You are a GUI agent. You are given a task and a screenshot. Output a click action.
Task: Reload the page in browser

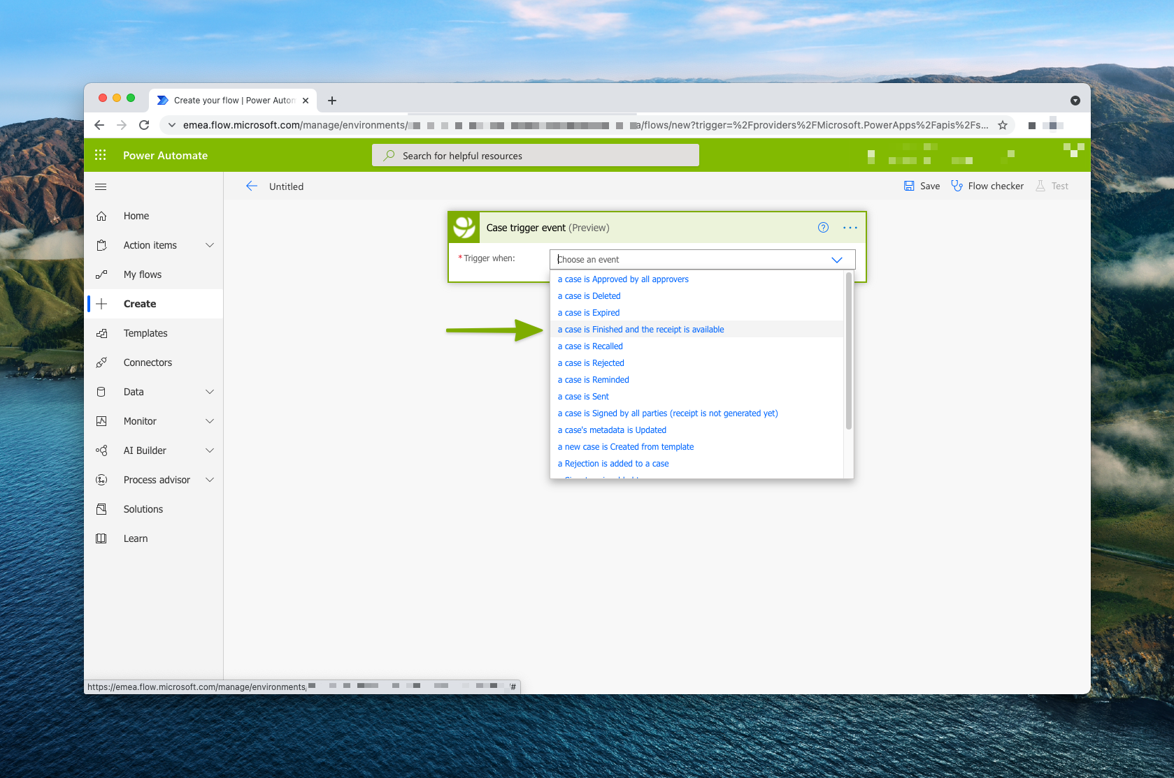144,125
